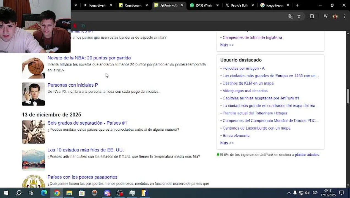Open the ESP input language indicator
350x198 pixels.
(x=315, y=193)
